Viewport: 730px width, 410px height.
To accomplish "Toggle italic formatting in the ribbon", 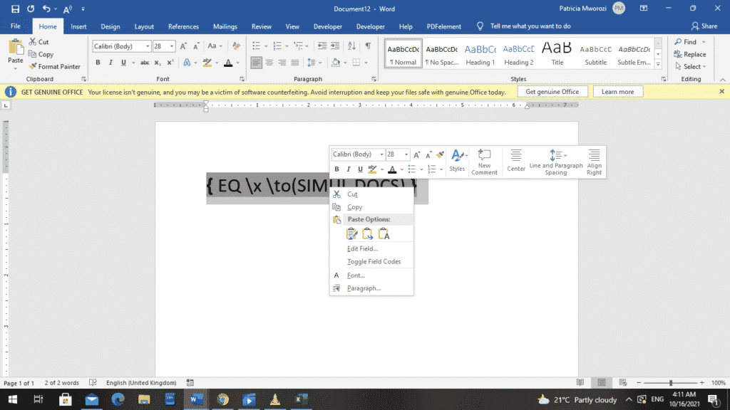I will coord(110,63).
